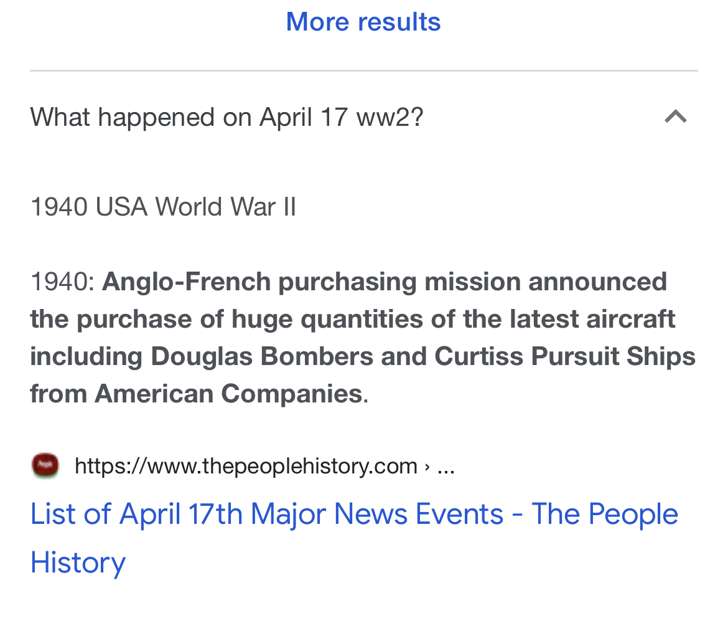
Task: Click the People History site favicon
Action: (45, 466)
